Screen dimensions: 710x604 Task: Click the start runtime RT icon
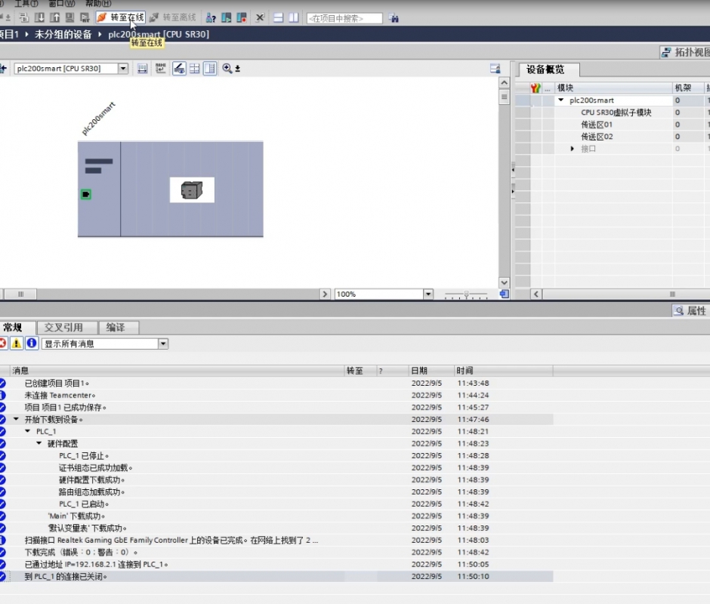(x=85, y=18)
